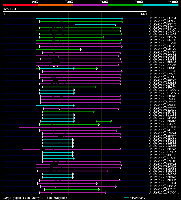The width and height of the screenshot is (181, 200).
Task: Open the UniRef100_B9IF41 hit label
Action: (162, 27)
